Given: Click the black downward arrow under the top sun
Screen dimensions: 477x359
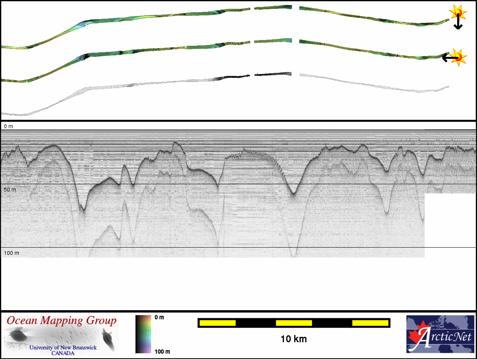Looking at the screenshot, I should [458, 24].
